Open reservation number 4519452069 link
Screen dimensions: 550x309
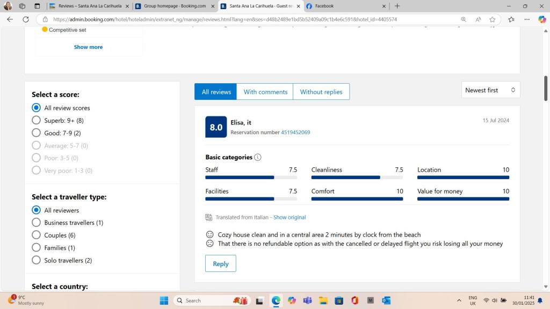295,133
